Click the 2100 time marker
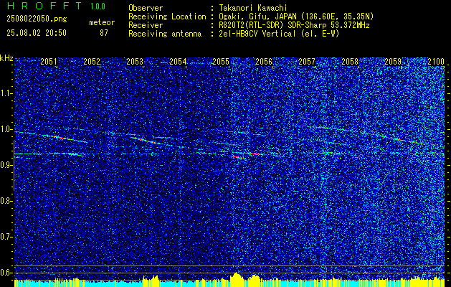 point(436,61)
